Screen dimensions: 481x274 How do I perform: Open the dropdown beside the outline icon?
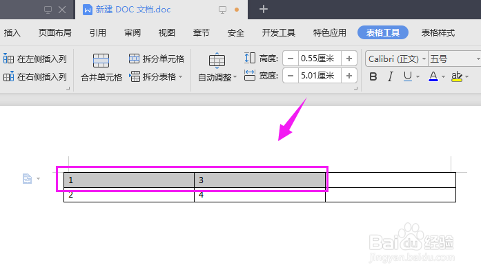pos(39,178)
